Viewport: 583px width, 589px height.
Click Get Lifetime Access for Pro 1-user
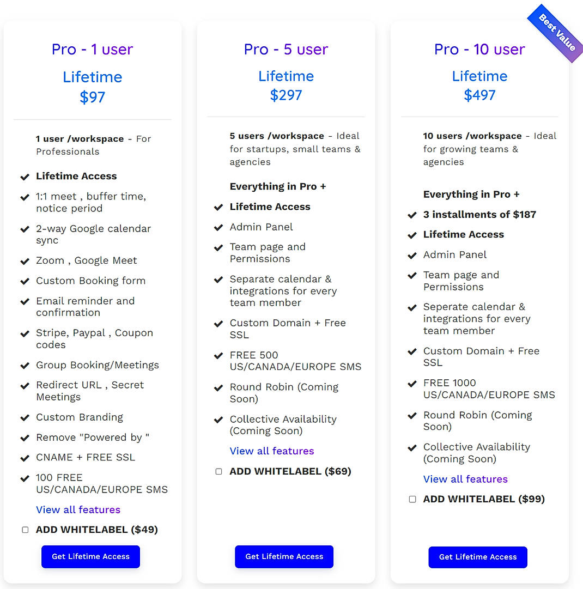pos(90,556)
